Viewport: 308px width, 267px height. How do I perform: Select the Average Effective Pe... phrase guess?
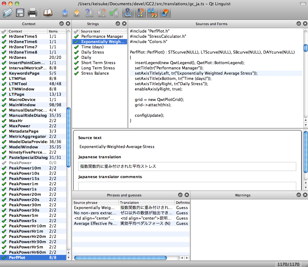[131, 224]
